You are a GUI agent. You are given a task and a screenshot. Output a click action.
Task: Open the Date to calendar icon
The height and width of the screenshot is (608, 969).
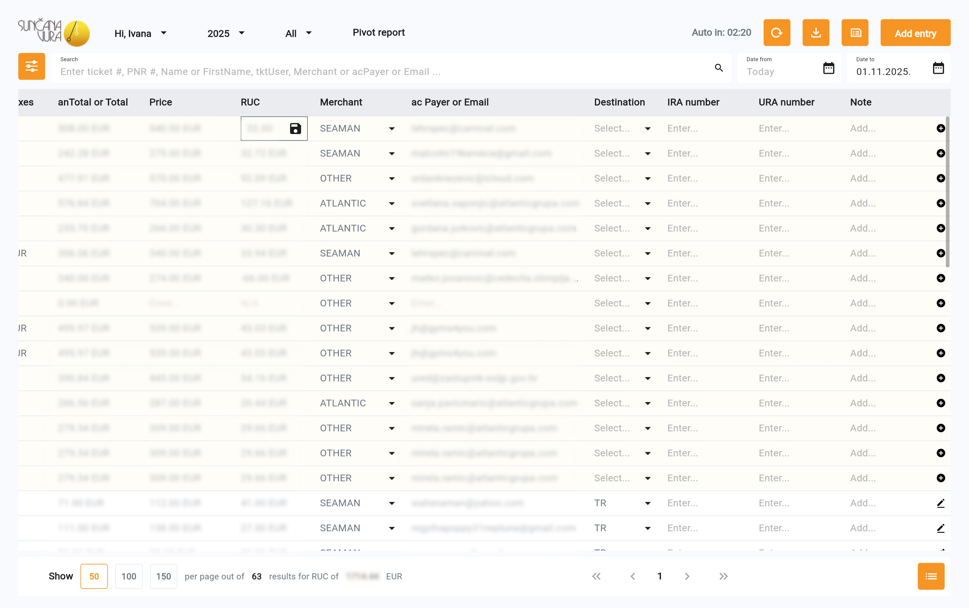click(938, 68)
